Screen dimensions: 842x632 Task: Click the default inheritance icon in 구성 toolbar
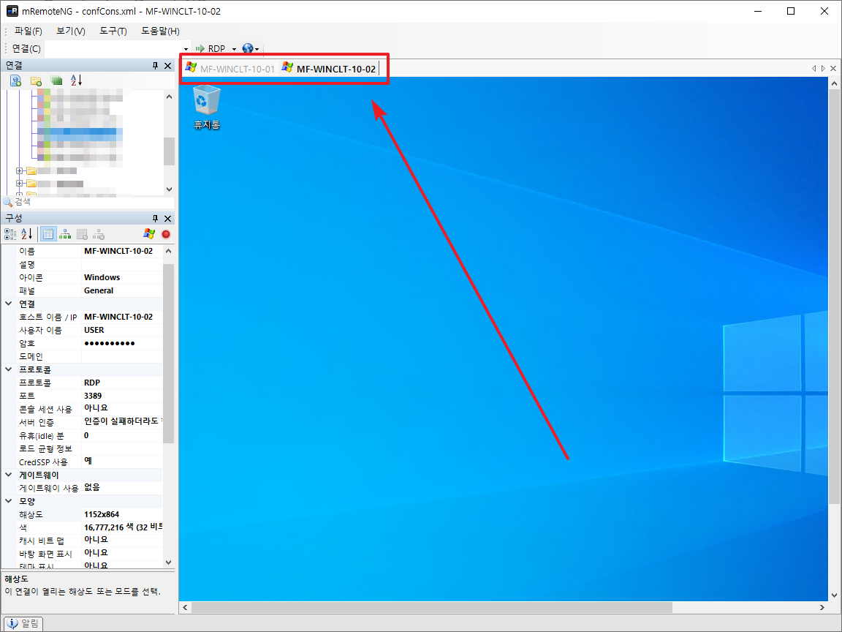pyautogui.click(x=99, y=234)
